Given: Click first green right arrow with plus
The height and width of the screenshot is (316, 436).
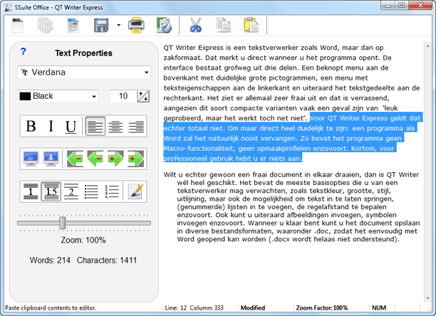Looking at the screenshot, I should click(x=115, y=159).
